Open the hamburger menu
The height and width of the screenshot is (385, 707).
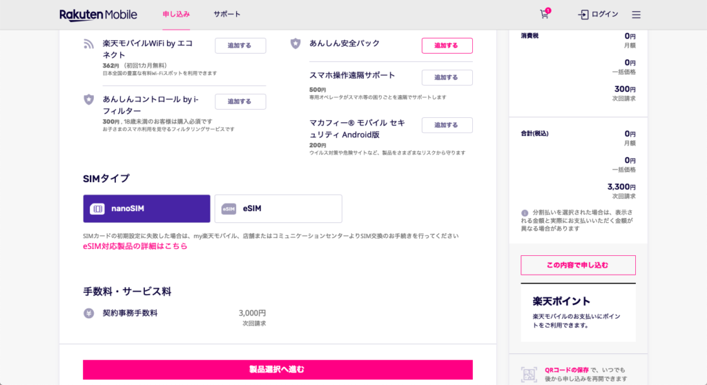pyautogui.click(x=636, y=14)
